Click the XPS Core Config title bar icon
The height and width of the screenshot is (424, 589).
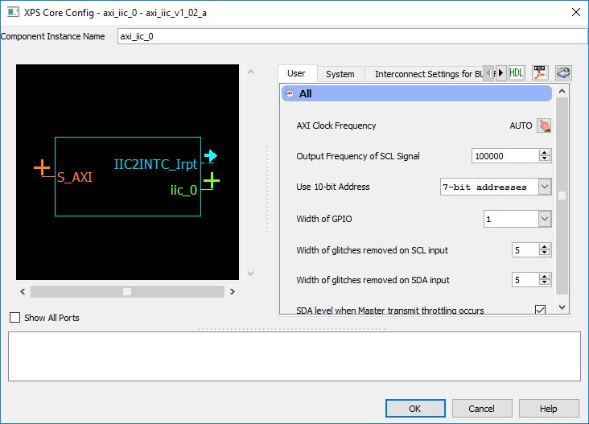[x=13, y=12]
